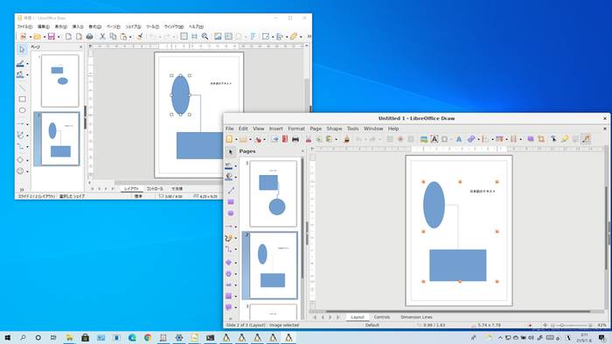The image size is (612, 344).
Task: Toggle Helplines While Moving in Japanese window
Action: coord(194,37)
